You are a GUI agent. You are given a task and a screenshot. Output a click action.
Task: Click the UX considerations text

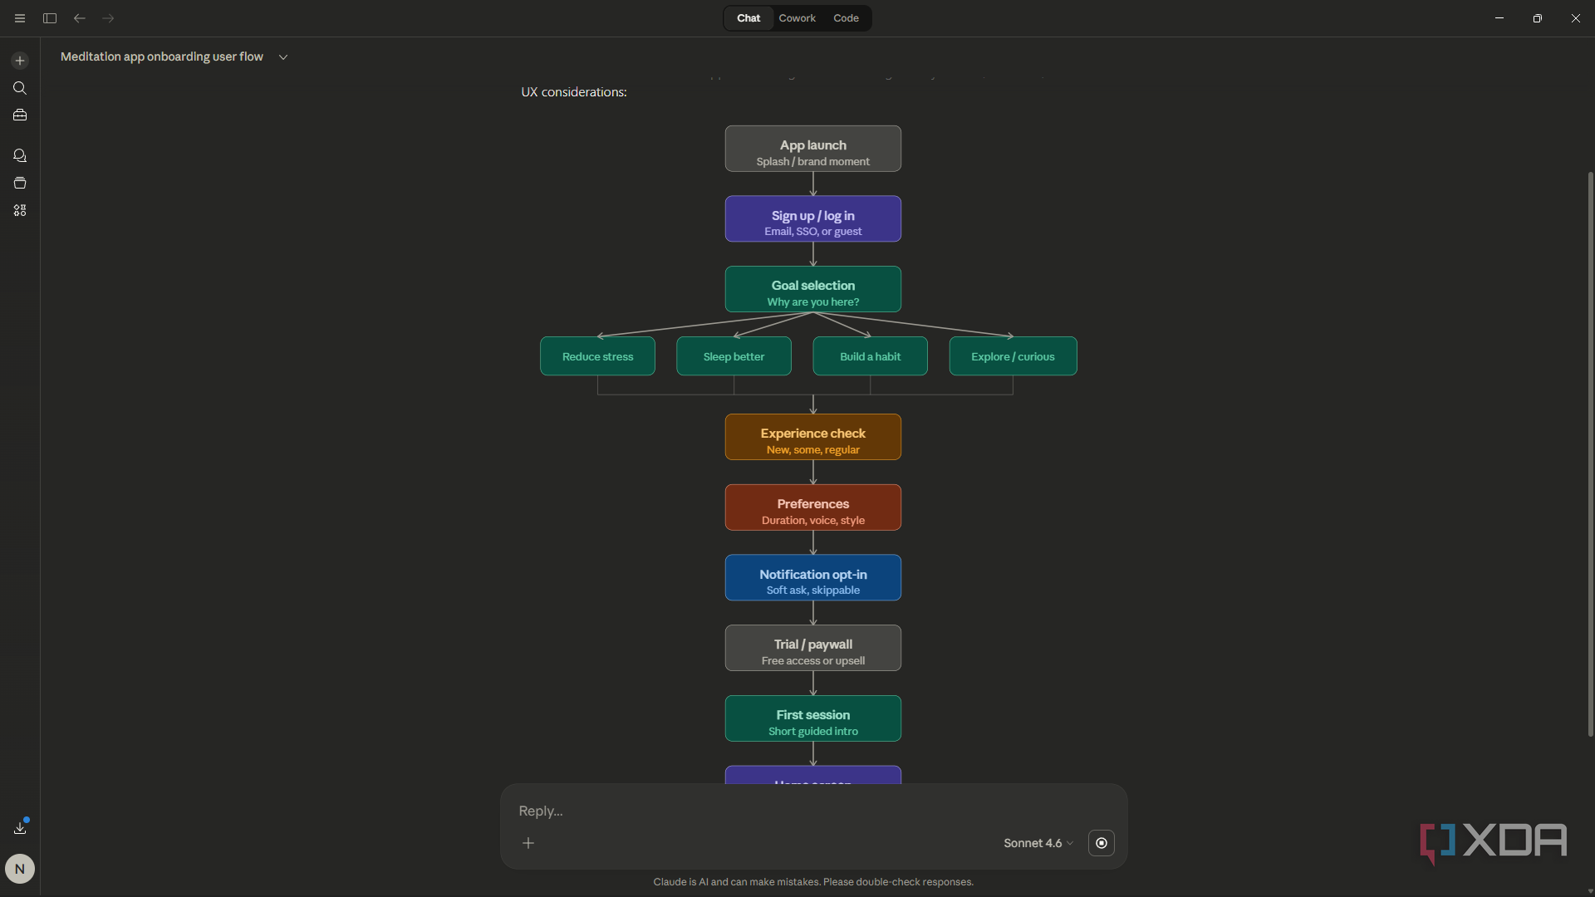pyautogui.click(x=573, y=92)
